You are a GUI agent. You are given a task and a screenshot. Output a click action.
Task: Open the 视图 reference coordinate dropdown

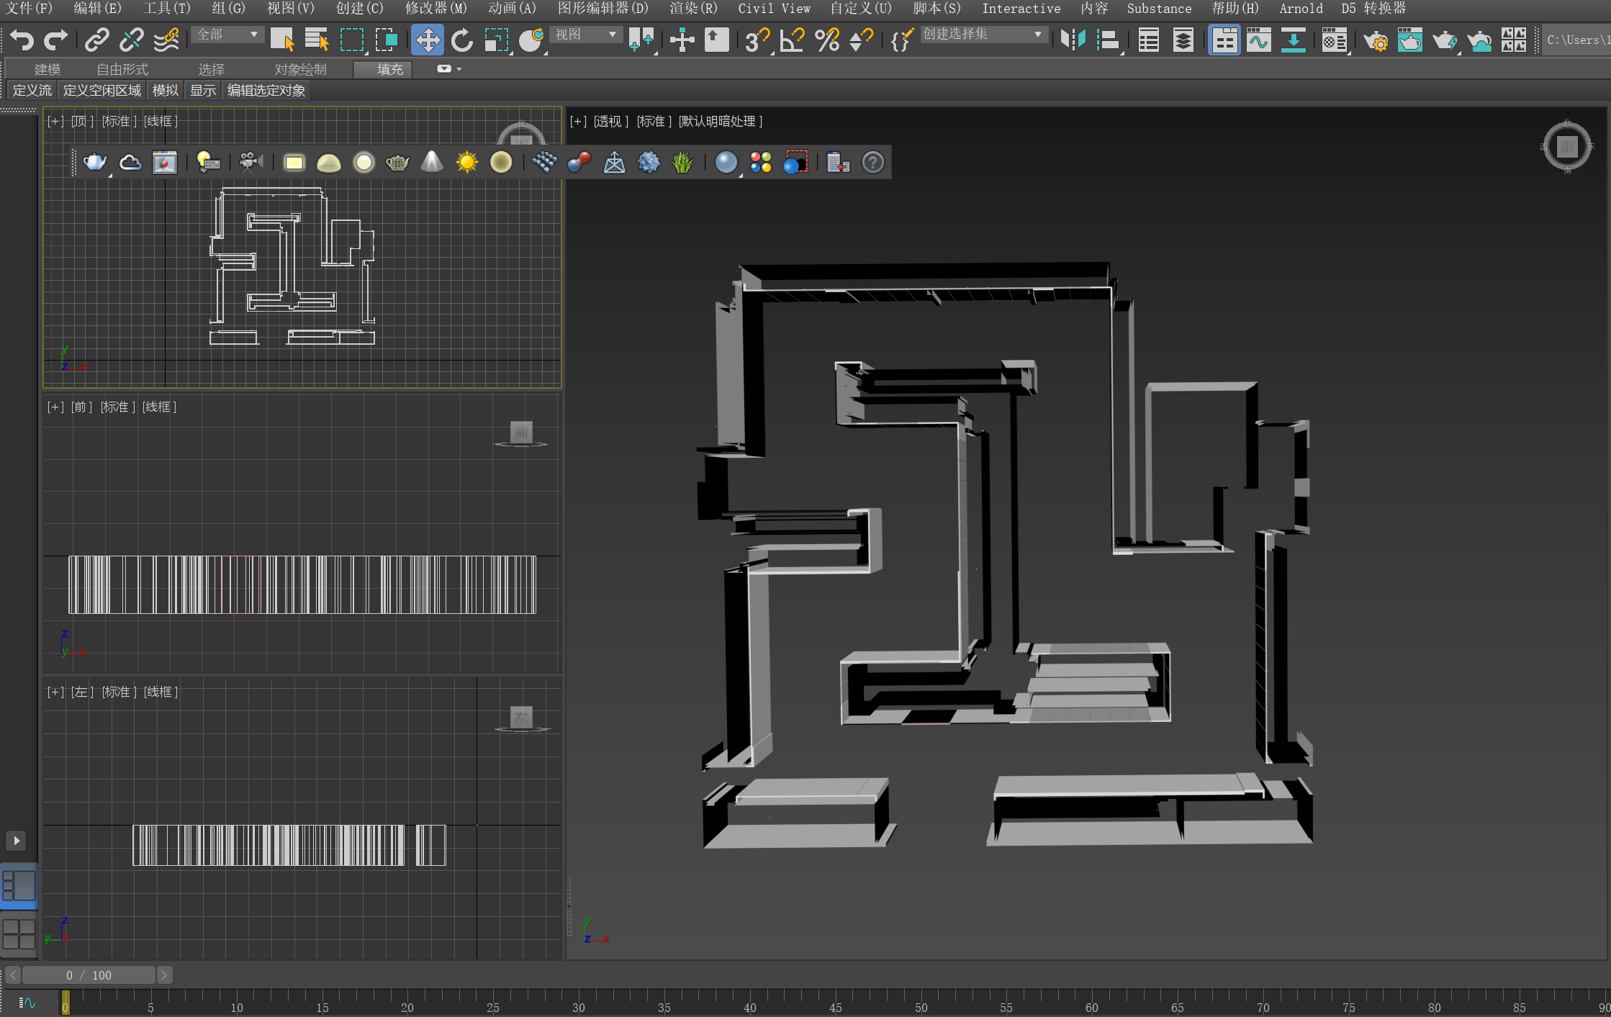[x=585, y=35]
